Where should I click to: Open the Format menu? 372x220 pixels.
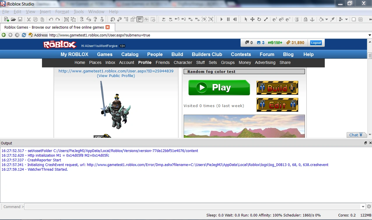point(62,12)
